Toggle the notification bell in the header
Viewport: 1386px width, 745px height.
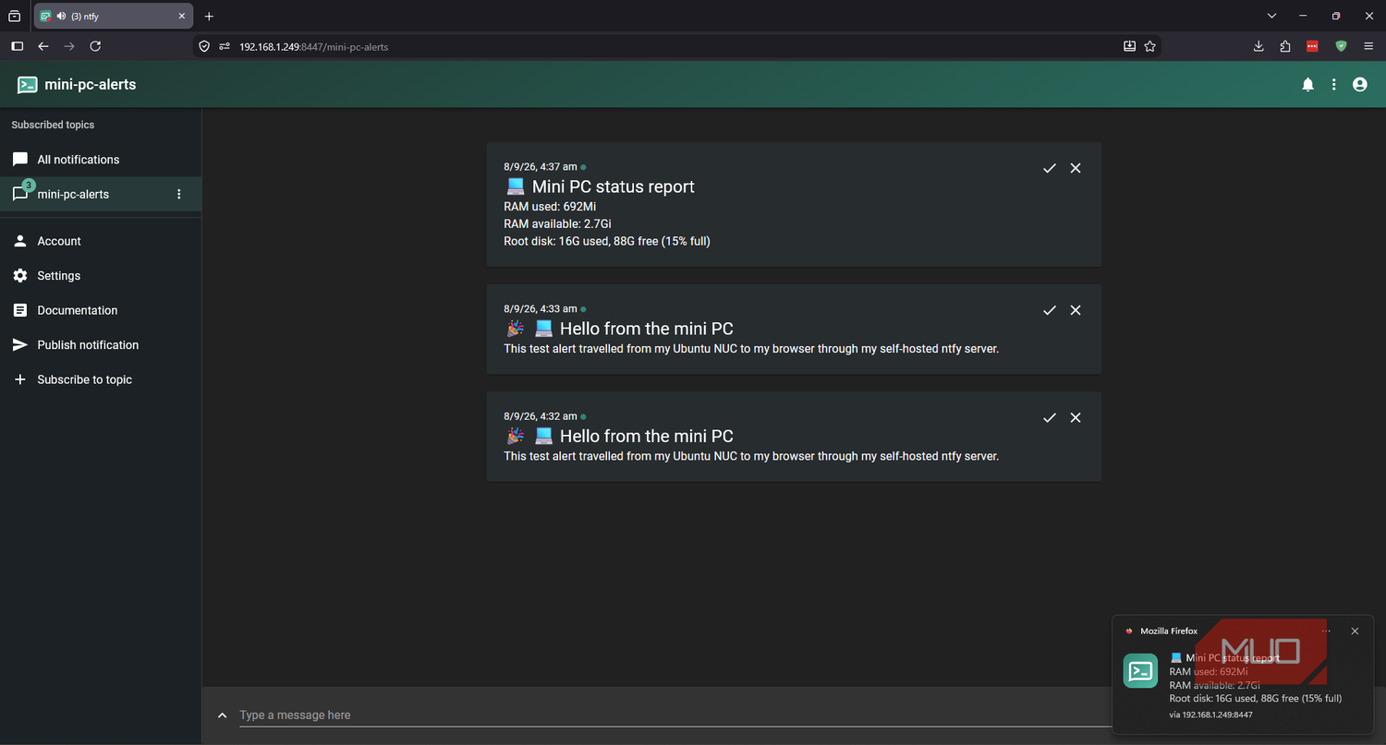1307,84
